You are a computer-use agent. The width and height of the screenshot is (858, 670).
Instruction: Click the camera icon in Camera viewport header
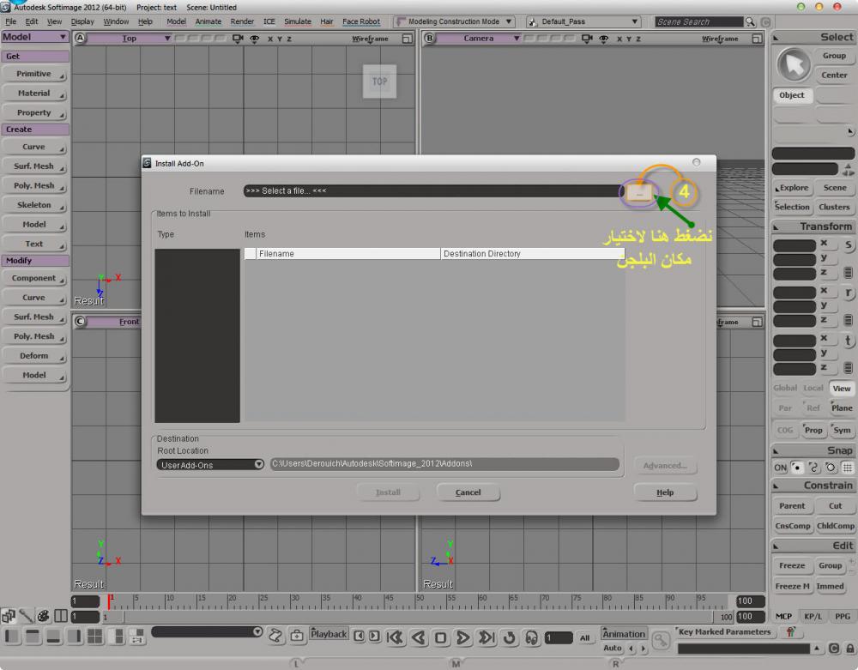point(587,39)
